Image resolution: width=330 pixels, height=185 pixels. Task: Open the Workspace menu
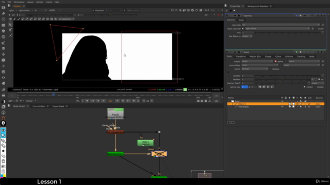pyautogui.click(x=19, y=2)
